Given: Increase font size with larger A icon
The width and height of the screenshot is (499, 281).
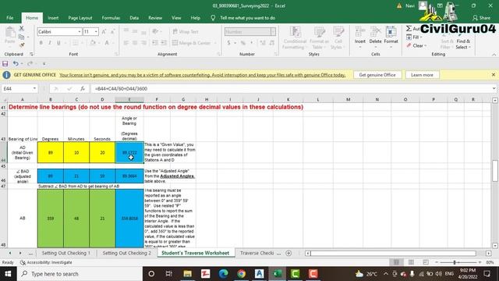Looking at the screenshot, I should tap(104, 31).
